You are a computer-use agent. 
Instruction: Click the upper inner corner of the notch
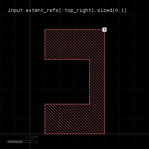(89, 59)
